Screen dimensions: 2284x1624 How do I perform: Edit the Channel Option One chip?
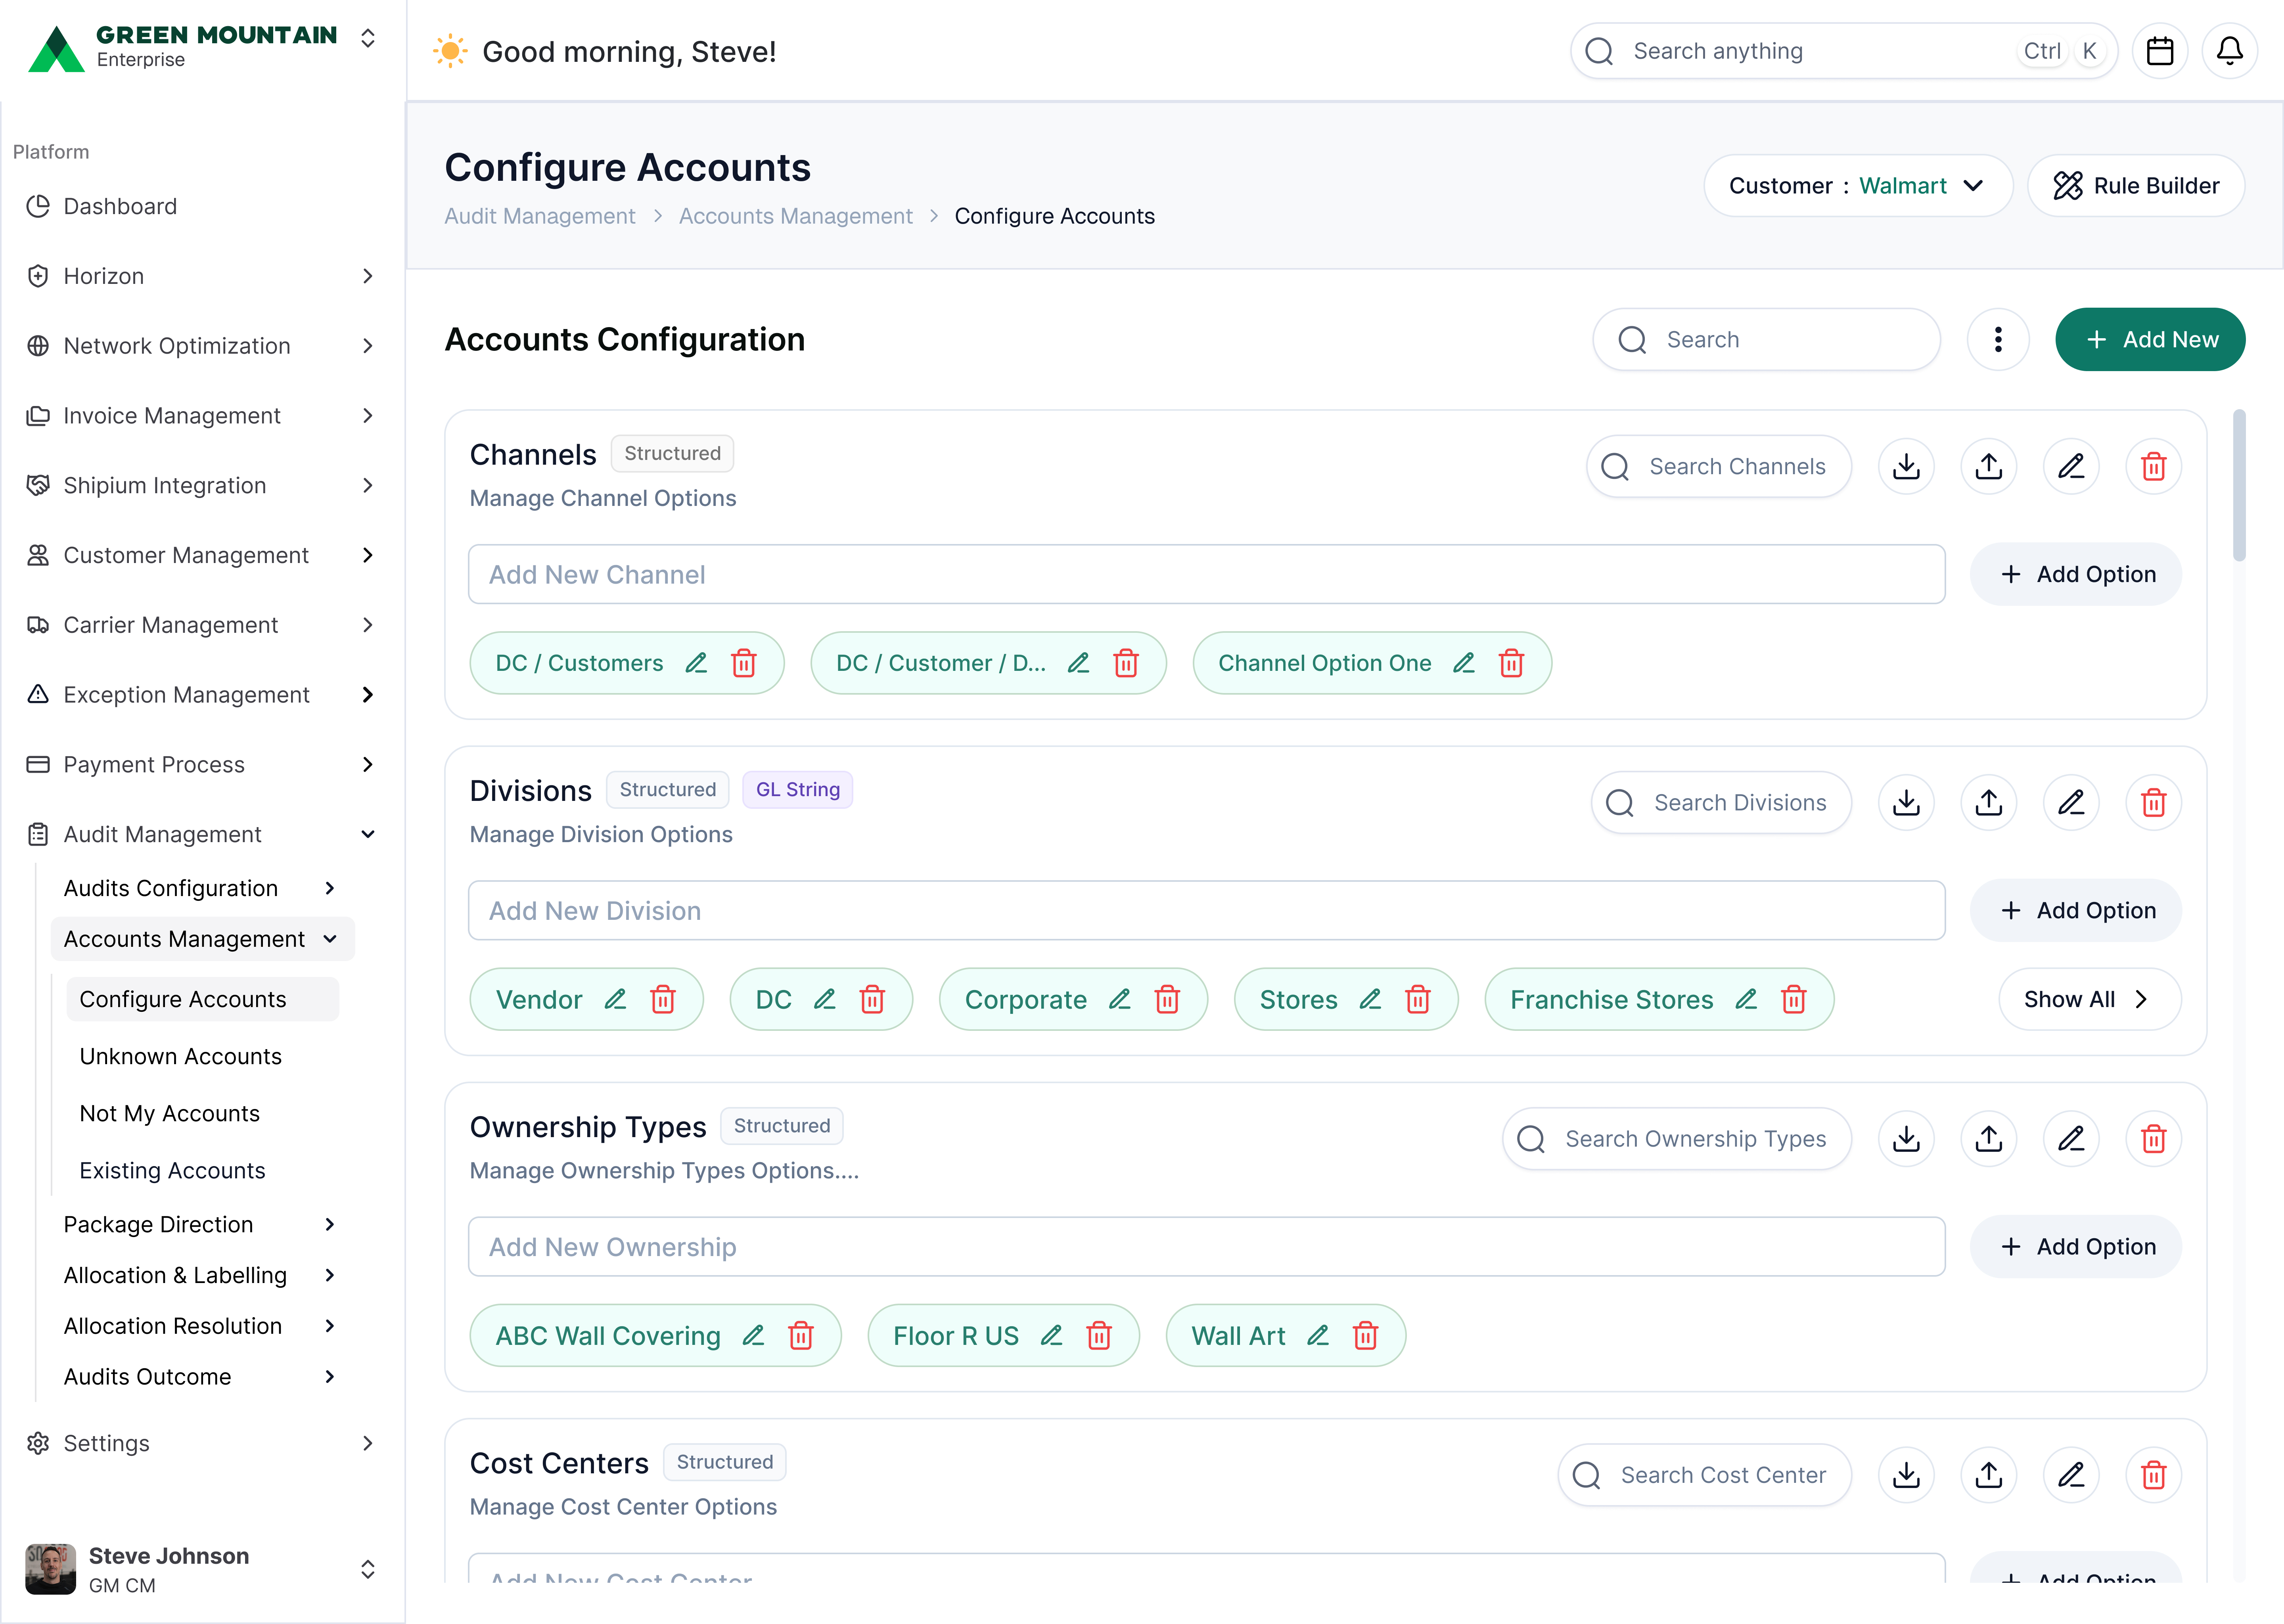tap(1464, 663)
